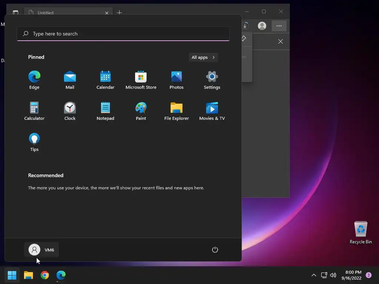The height and width of the screenshot is (284, 379).
Task: Open a new tab in Edge
Action: [119, 12]
